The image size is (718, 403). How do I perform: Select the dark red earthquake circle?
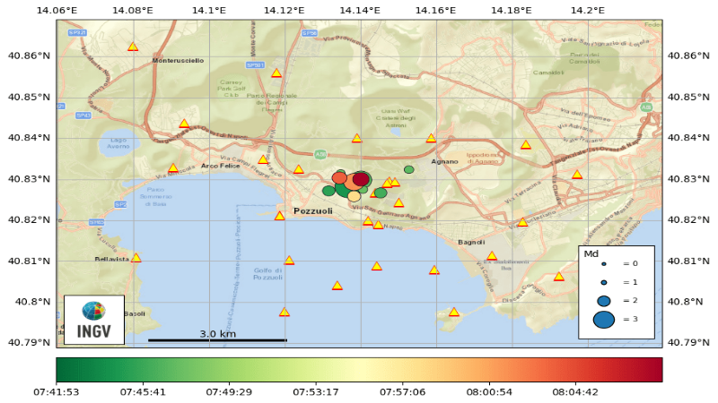point(361,179)
